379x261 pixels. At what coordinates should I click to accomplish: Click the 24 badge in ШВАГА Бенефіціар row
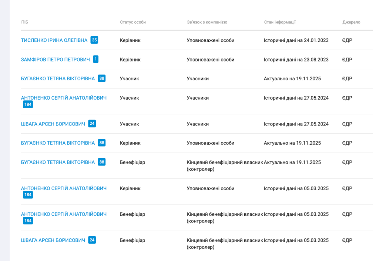(x=92, y=240)
